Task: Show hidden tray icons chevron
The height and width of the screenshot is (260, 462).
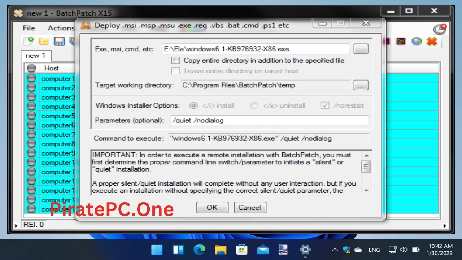Action: [335, 250]
